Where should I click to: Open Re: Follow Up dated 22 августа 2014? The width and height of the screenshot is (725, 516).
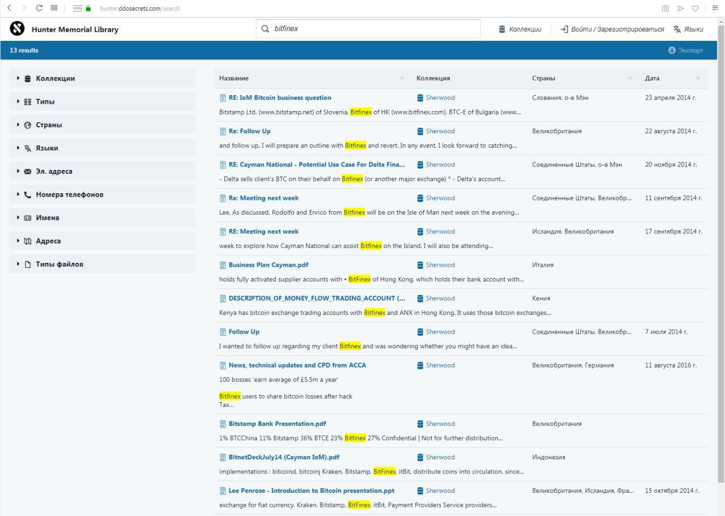249,131
